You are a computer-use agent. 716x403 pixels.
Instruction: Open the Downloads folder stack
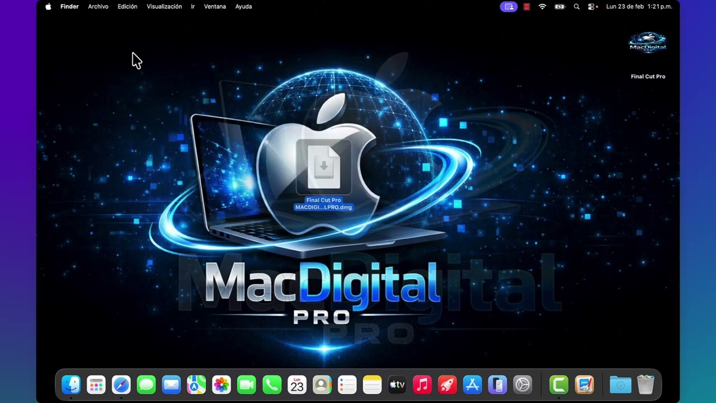tap(620, 385)
